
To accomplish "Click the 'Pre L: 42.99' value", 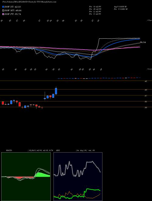I will coord(95,12).
